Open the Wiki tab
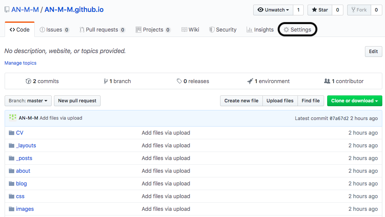Image resolution: width=385 pixels, height=217 pixels. (190, 30)
